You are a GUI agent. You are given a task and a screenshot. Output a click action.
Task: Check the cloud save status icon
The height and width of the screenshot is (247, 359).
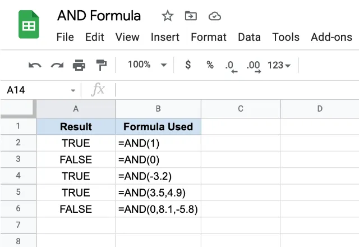[214, 16]
